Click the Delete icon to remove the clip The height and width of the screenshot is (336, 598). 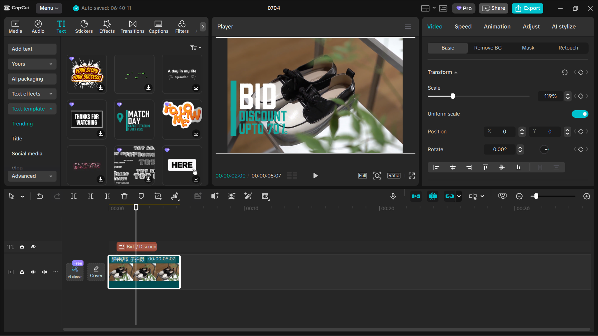click(x=124, y=196)
